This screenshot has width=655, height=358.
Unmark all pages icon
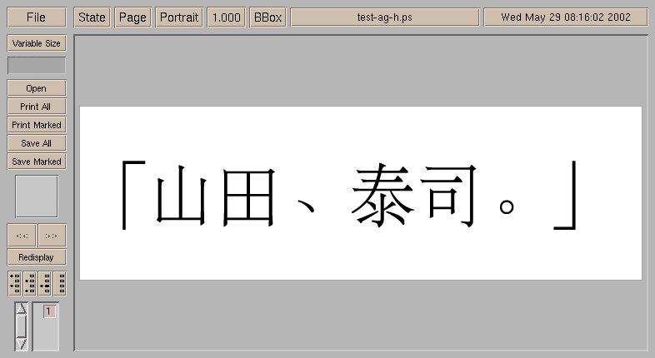tap(60, 284)
